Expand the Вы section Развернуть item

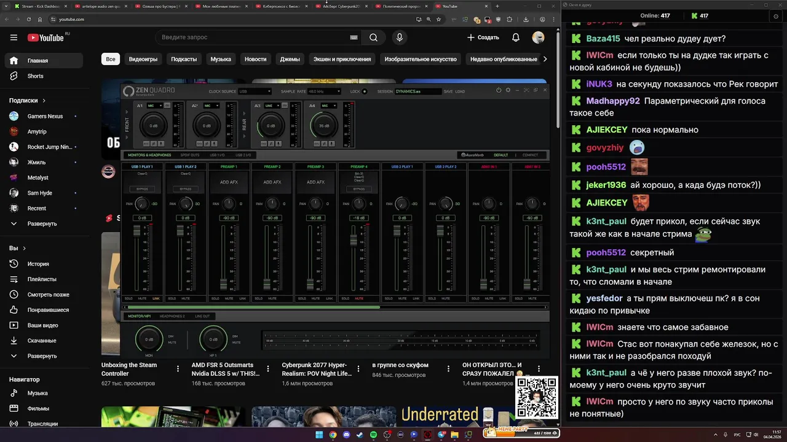coord(43,356)
